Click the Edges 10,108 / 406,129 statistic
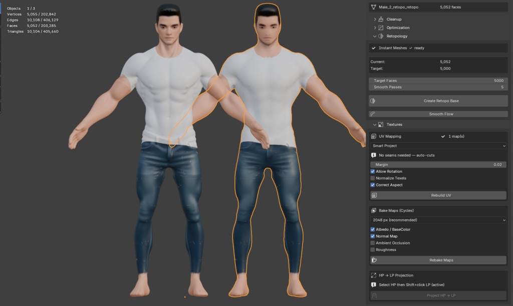Image resolution: width=513 pixels, height=306 pixels. [x=33, y=20]
